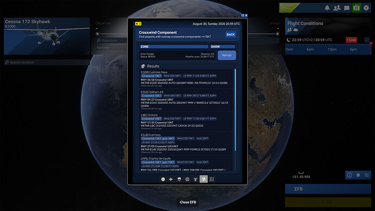Open the pilot profile icon in EFB toolbar
The width and height of the screenshot is (375, 211).
(x=179, y=179)
